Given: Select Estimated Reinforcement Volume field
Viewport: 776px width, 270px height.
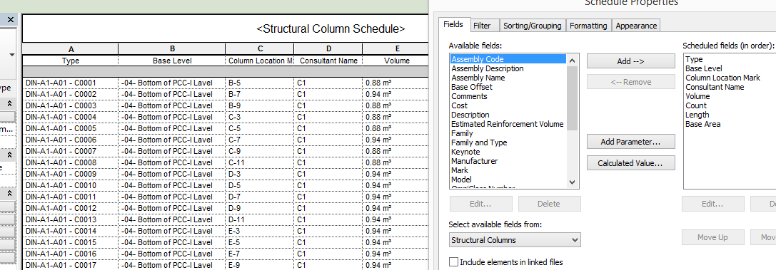Looking at the screenshot, I should tap(508, 124).
